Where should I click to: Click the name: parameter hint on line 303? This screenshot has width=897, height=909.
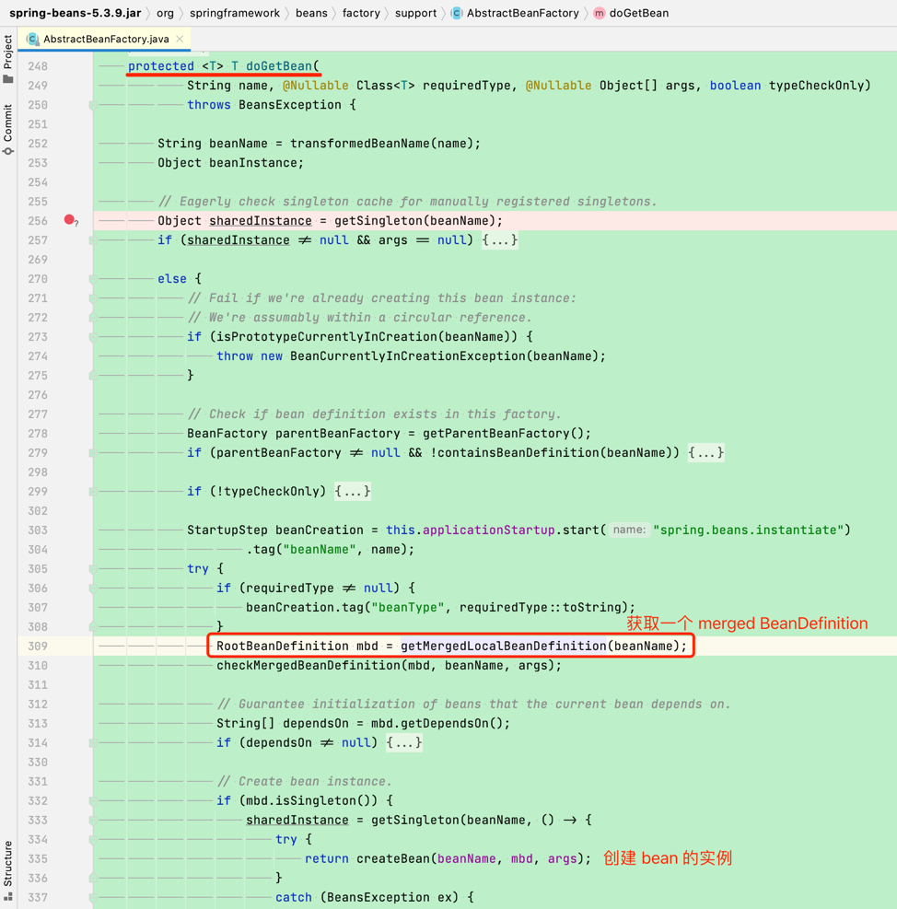tap(629, 530)
